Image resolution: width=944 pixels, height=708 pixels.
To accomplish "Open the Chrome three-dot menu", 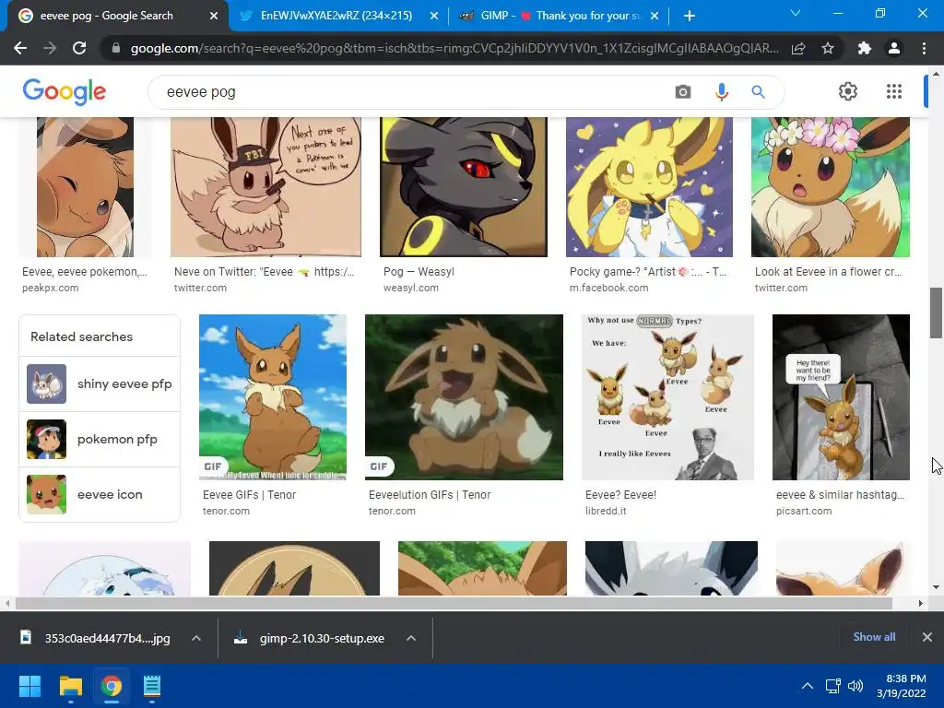I will click(924, 48).
